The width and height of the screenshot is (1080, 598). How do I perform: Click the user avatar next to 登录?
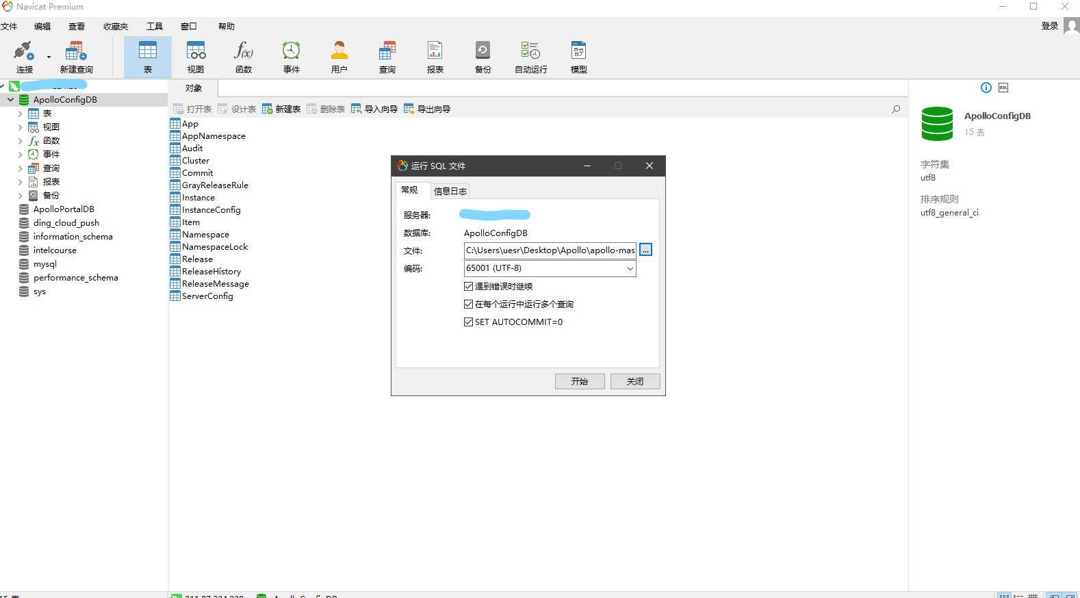click(1072, 26)
